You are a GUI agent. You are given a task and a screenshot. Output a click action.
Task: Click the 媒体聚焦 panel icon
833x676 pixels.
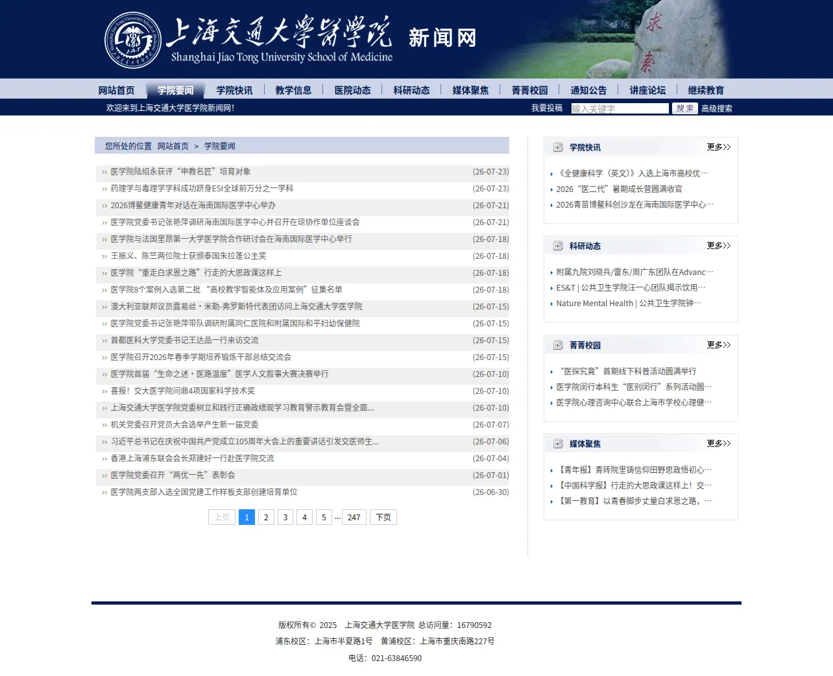tap(558, 444)
